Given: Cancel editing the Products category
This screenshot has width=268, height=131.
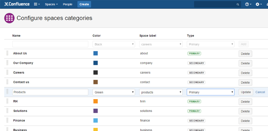Looking at the screenshot, I should (x=260, y=92).
